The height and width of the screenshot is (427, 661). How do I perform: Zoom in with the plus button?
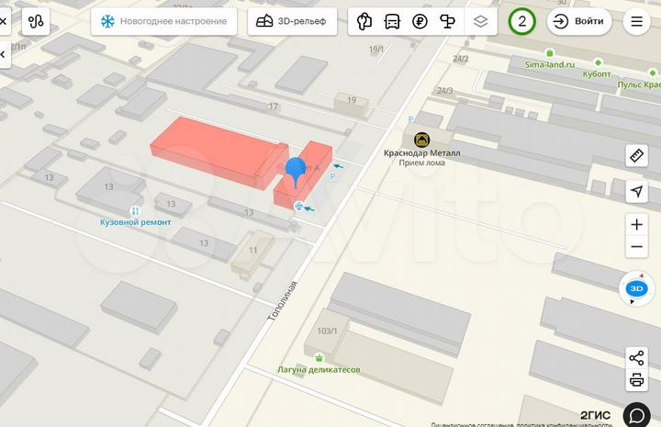[636, 224]
